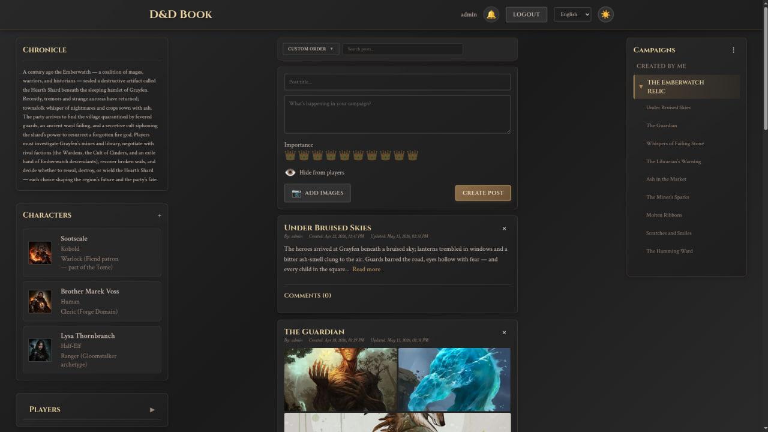Go to Molten Ribbons
This screenshot has width=768, height=432.
click(664, 215)
